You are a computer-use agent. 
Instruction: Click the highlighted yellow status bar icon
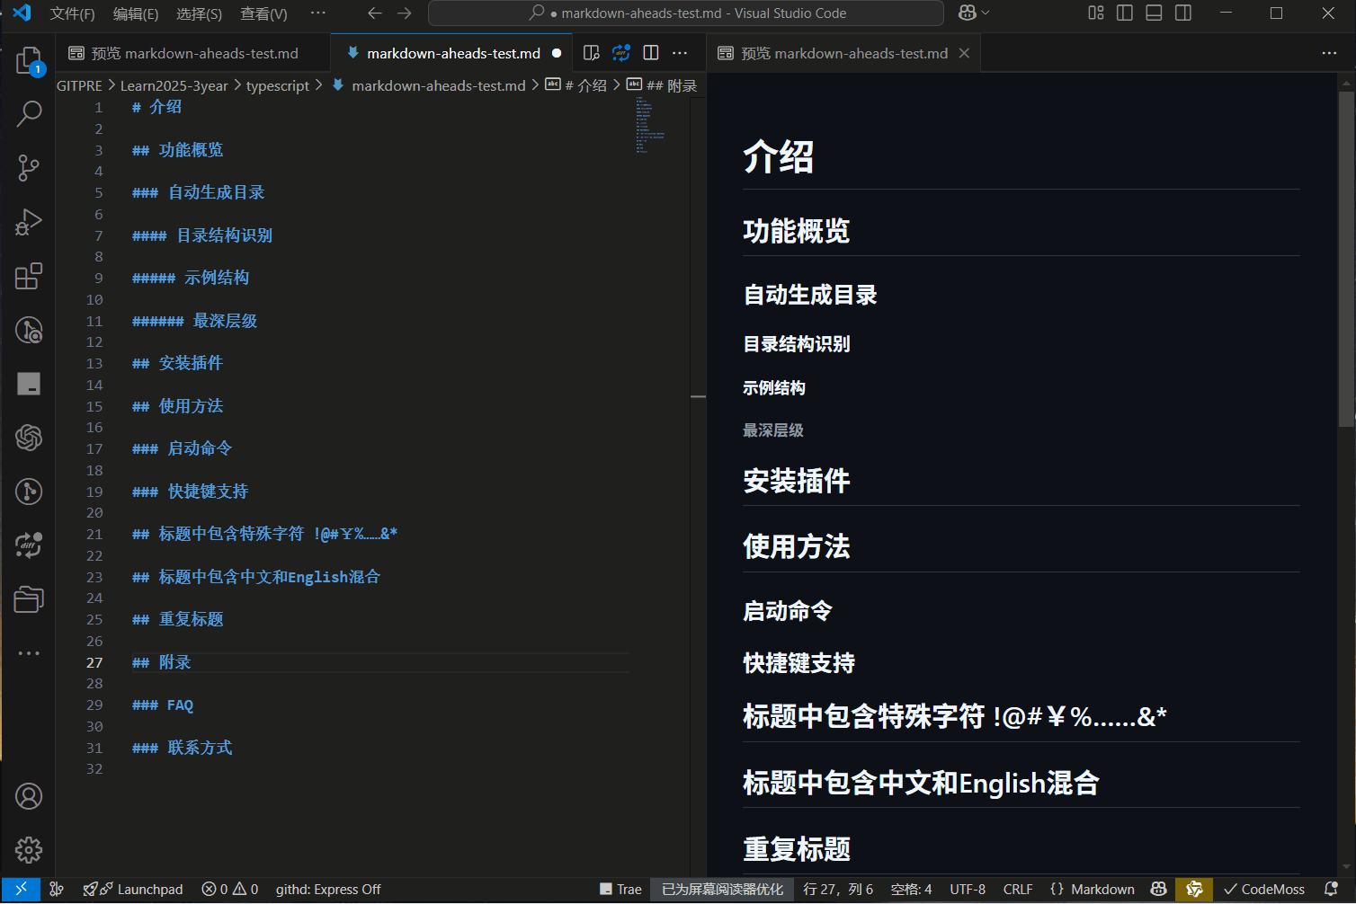click(x=1194, y=889)
